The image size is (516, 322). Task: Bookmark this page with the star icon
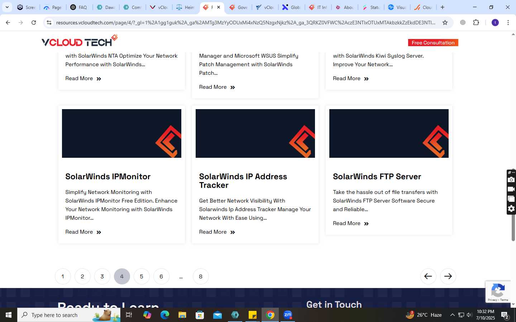(445, 23)
